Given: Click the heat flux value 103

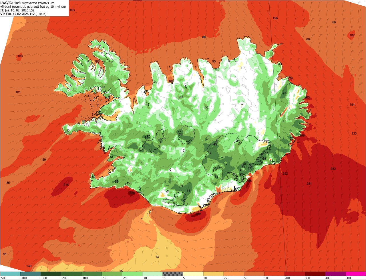Looking at the screenshot, I should click(x=20, y=56).
